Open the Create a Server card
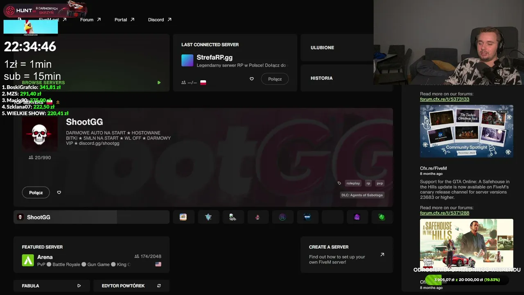This screenshot has height=295, width=524. 346,254
